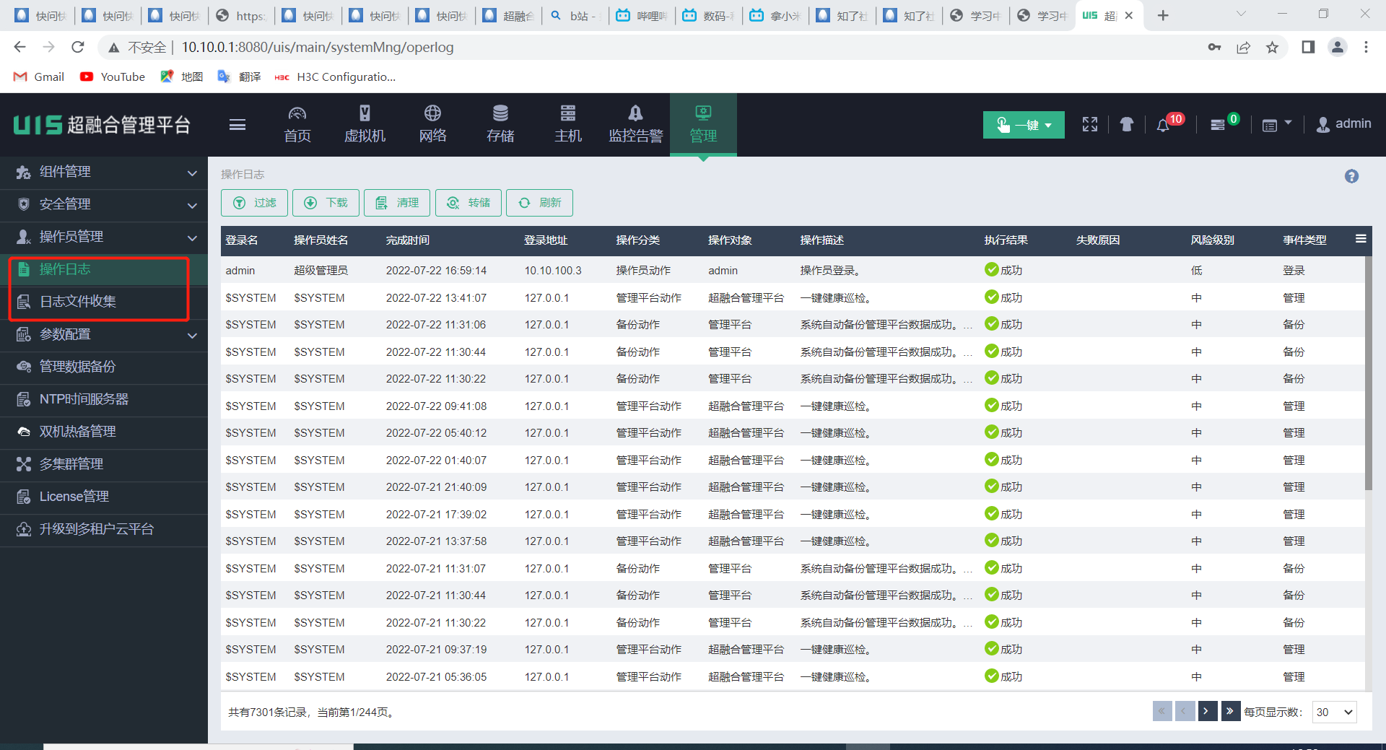Click the fullscreen expand icon
The height and width of the screenshot is (750, 1386).
pos(1089,124)
